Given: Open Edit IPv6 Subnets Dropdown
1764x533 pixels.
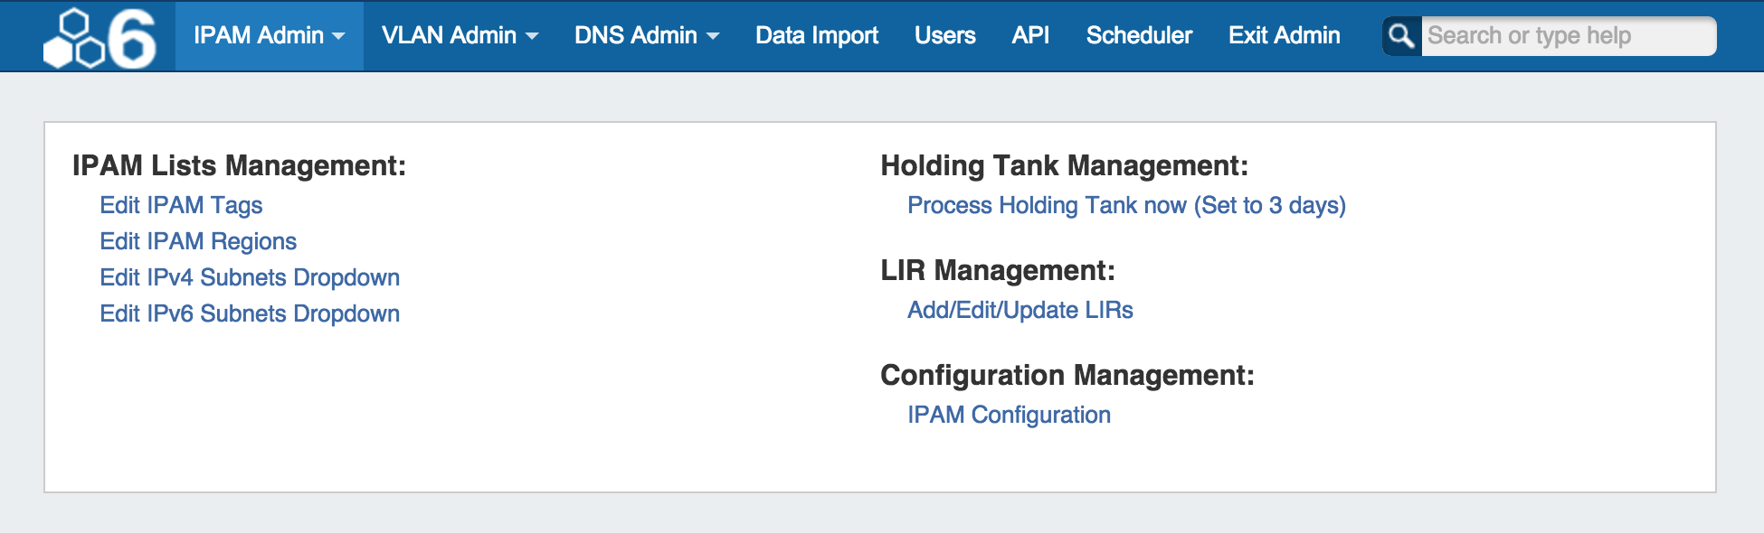Looking at the screenshot, I should (x=250, y=313).
